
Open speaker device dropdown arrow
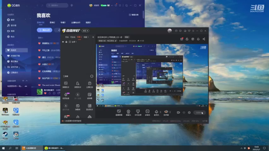tap(170, 112)
